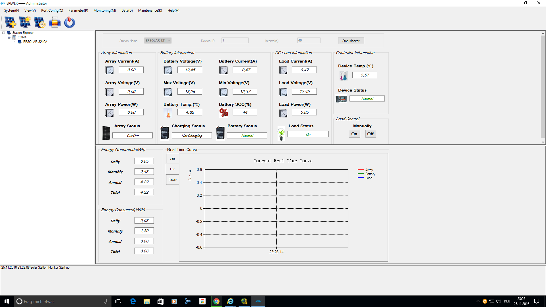Select EPSOLAR 3210A in the station tree
Viewport: 546px width, 307px height.
click(35, 42)
